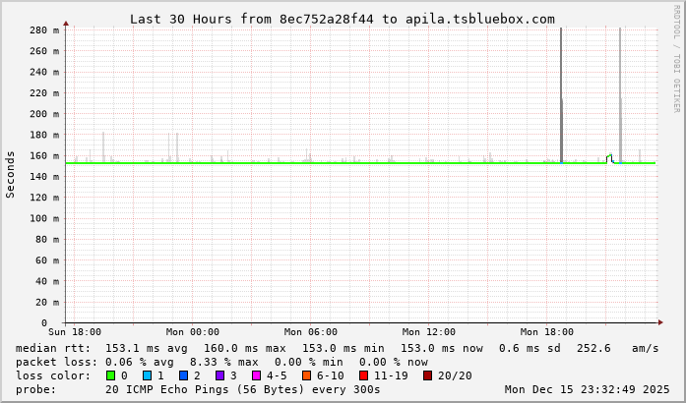Click the magenta 4-5 loss swatch
Viewport: 686px width, 403px height.
pos(255,375)
